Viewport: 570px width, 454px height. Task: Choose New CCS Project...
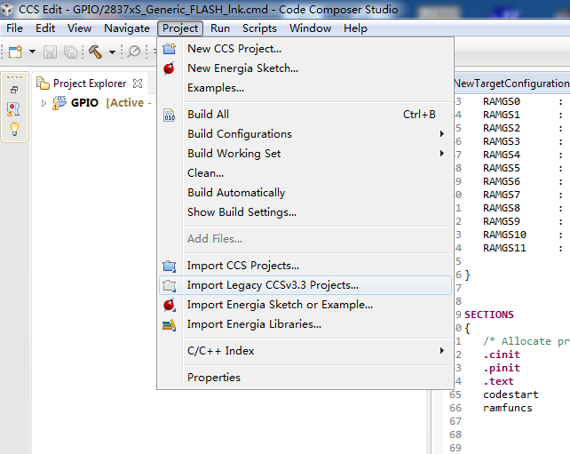305,49
